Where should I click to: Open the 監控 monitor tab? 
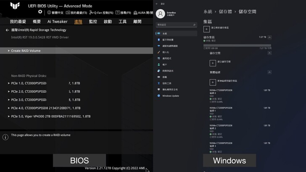coord(93,21)
